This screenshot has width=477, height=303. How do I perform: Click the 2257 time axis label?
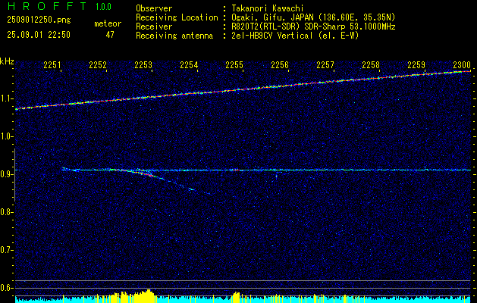point(325,64)
